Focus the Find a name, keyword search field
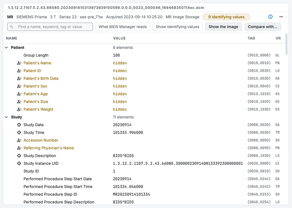Screen dimensions: 292x208 (x=50, y=27)
